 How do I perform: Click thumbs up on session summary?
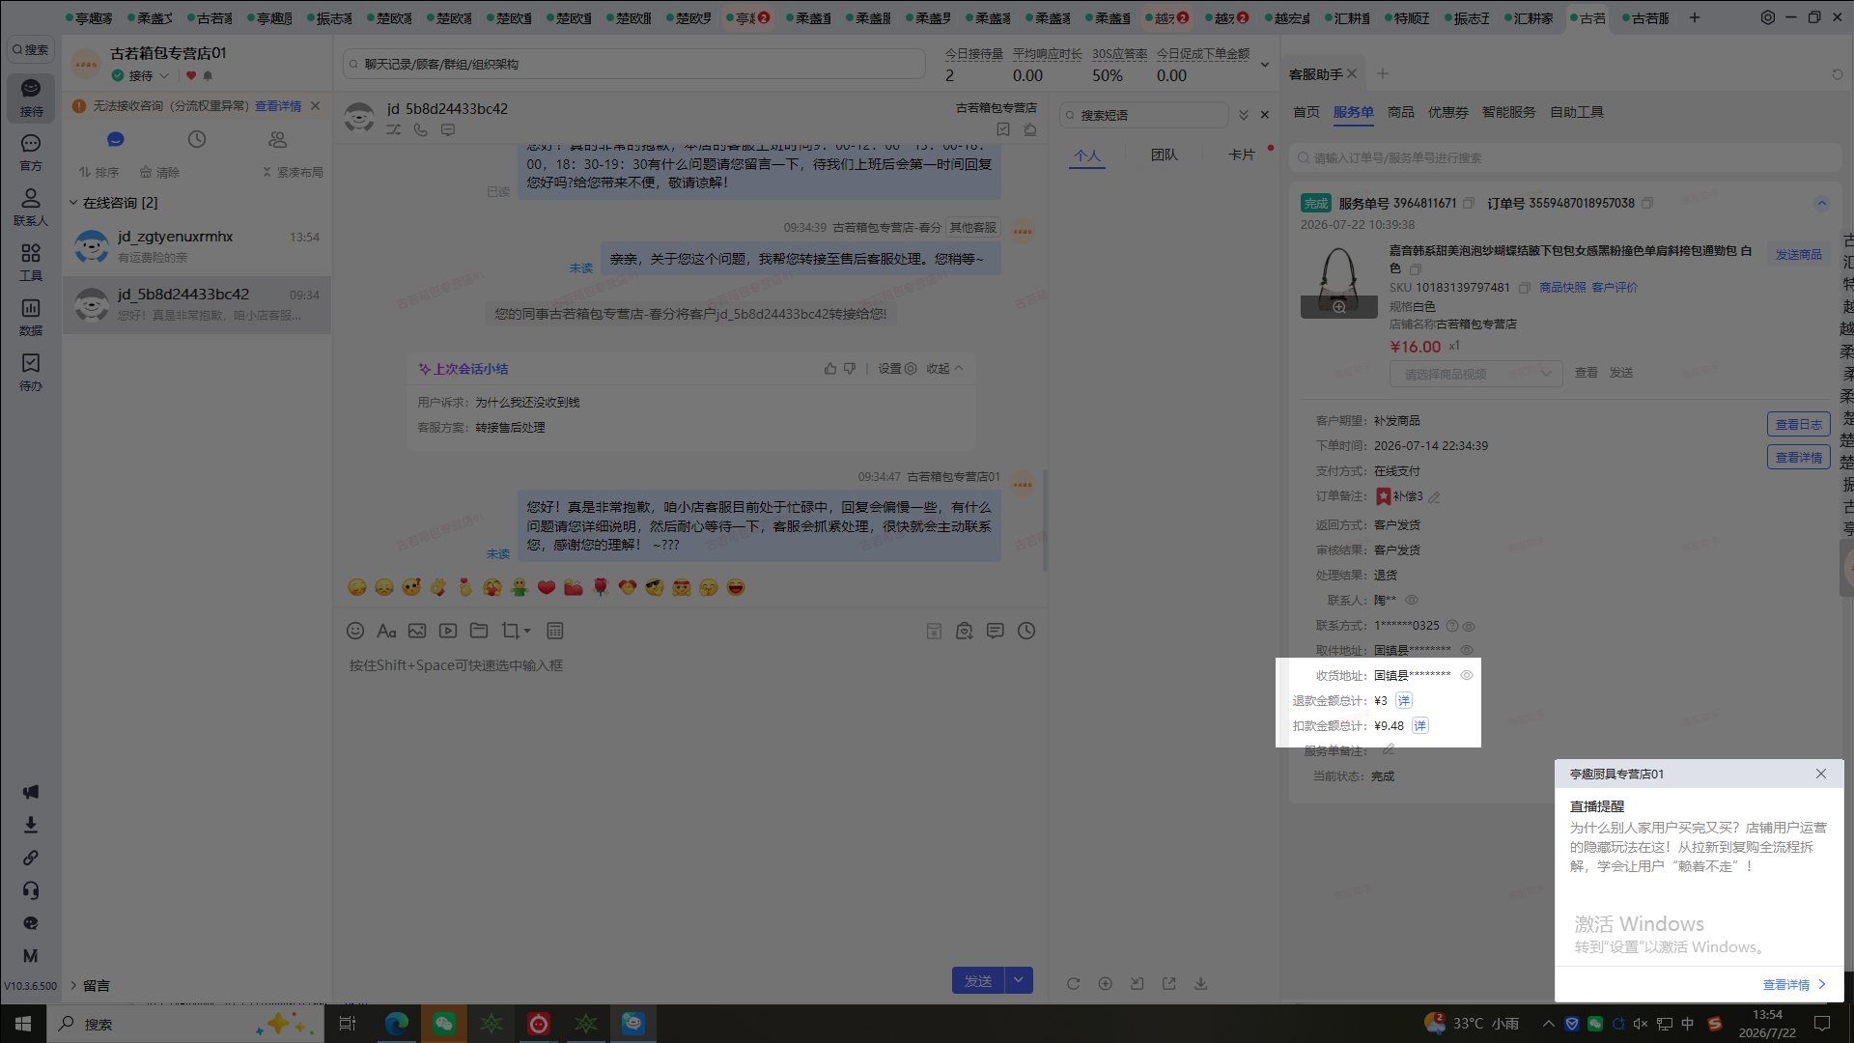pyautogui.click(x=830, y=368)
